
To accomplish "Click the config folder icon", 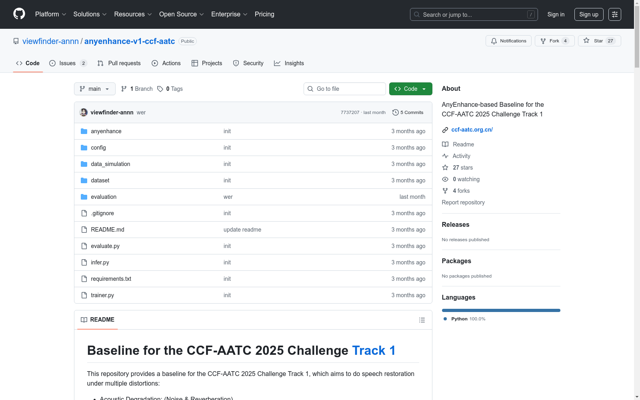I will (x=84, y=148).
